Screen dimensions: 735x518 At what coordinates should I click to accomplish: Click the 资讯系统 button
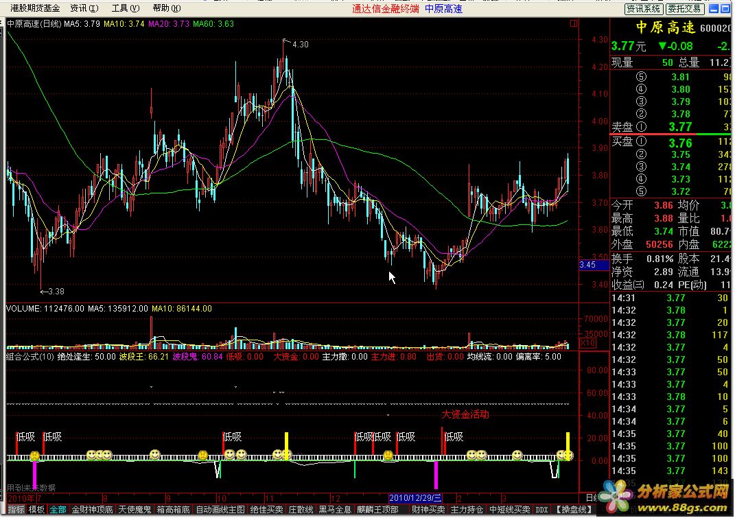pyautogui.click(x=644, y=8)
